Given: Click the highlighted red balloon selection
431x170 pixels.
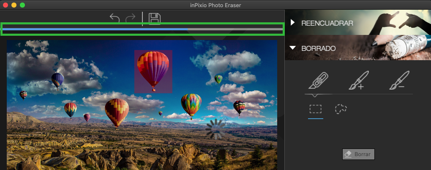Looking at the screenshot, I should click(153, 72).
